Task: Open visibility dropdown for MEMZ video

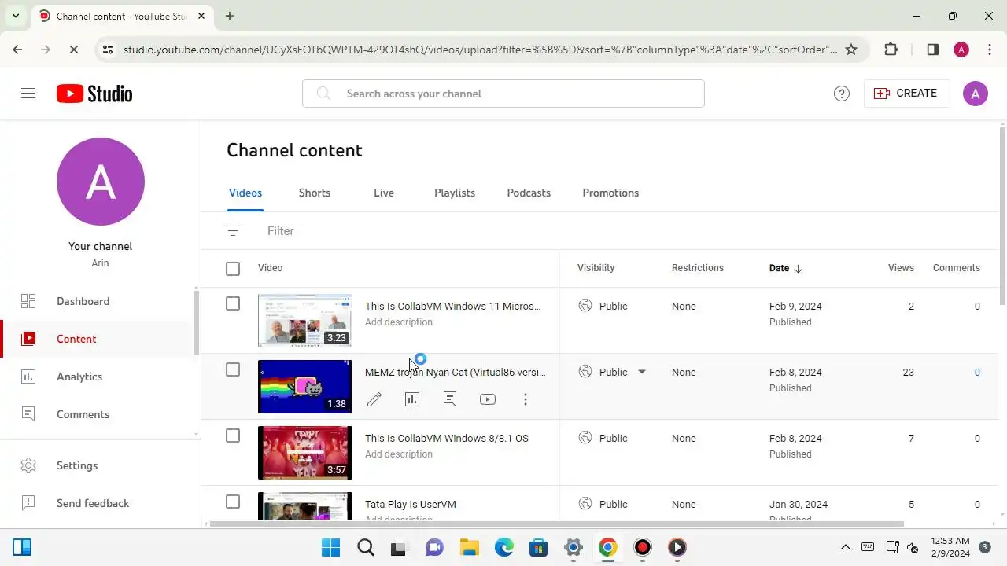Action: click(642, 372)
